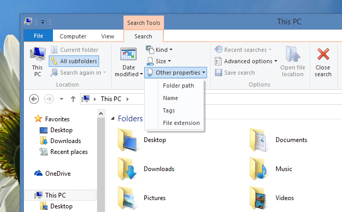Click the Folders group heading

[x=130, y=119]
